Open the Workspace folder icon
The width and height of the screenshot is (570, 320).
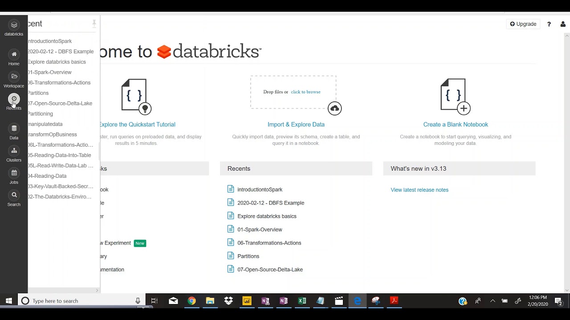[14, 76]
